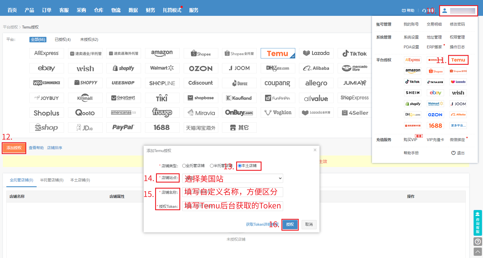Pick the WooCommerce platform tile

(x=46, y=83)
